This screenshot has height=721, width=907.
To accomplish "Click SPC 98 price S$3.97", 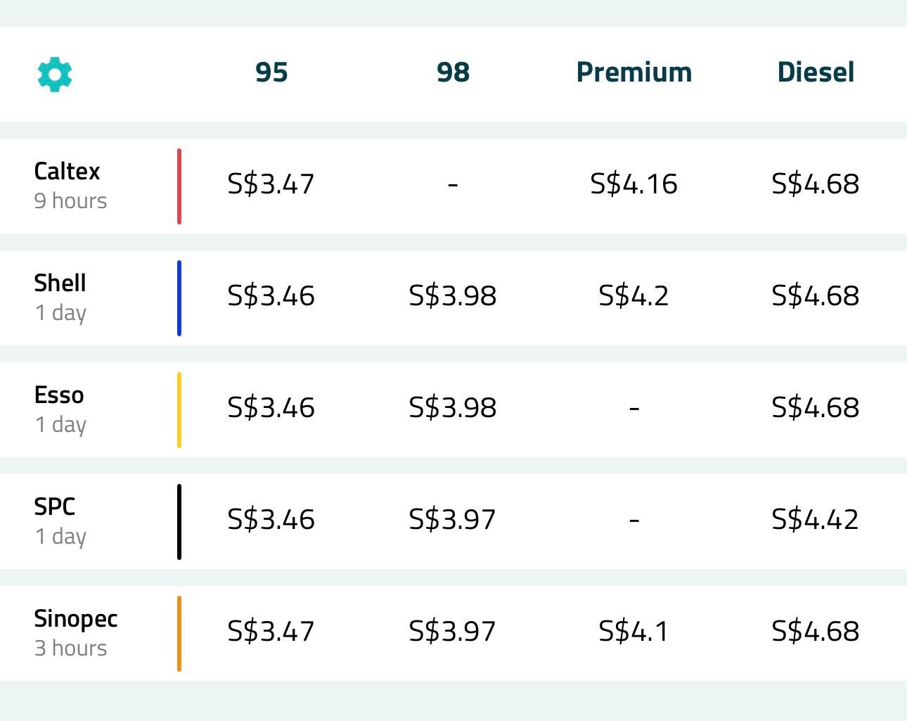I will (x=452, y=520).
